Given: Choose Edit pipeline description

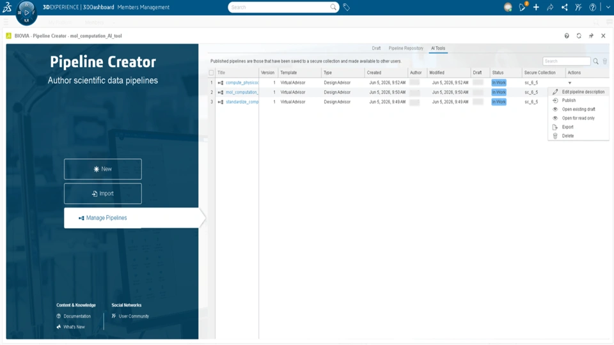Looking at the screenshot, I should [x=579, y=92].
